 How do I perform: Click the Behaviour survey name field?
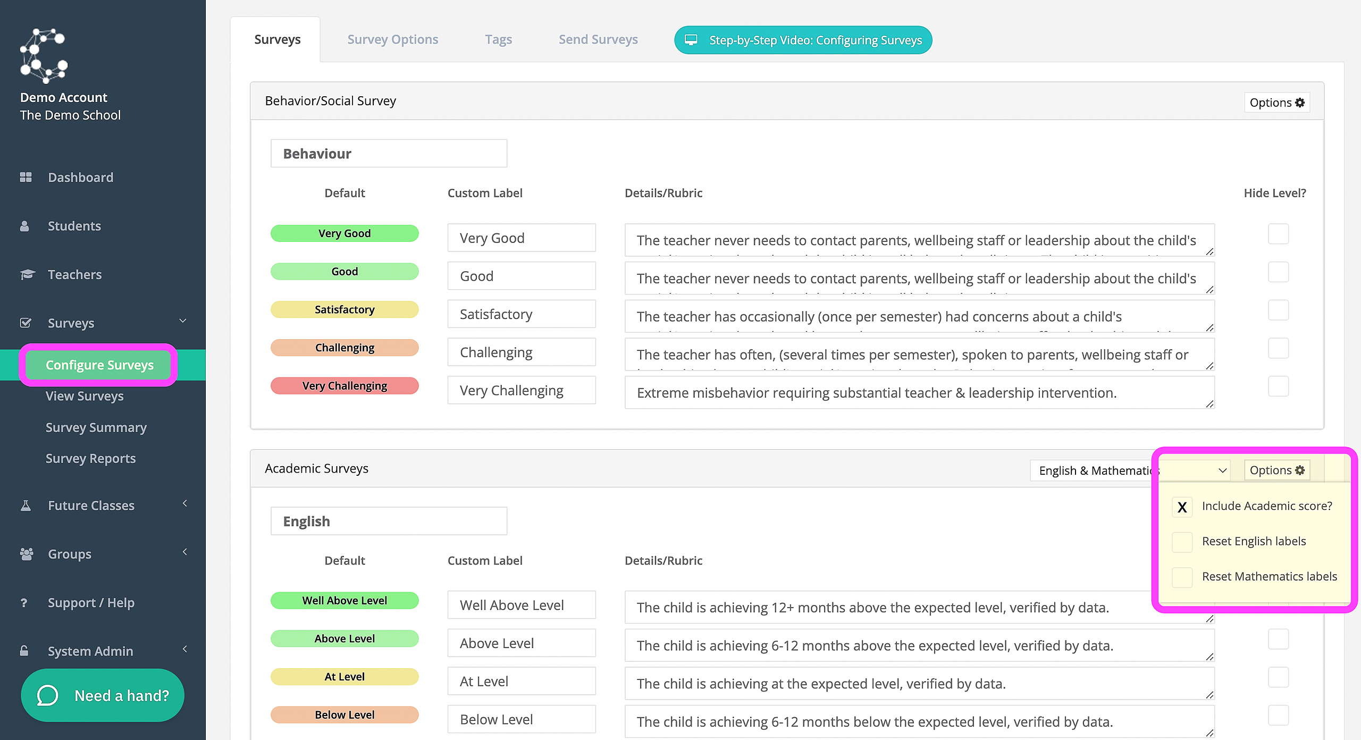(389, 154)
